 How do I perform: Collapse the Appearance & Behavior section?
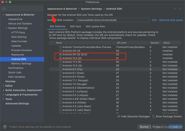point(4,15)
